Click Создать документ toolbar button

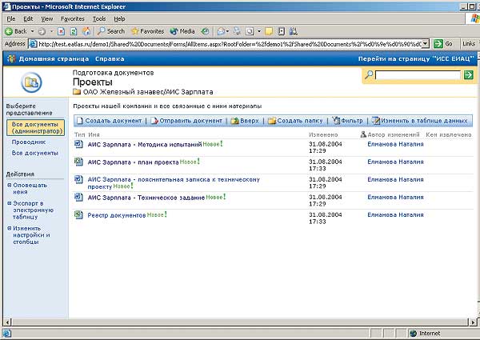click(x=110, y=121)
